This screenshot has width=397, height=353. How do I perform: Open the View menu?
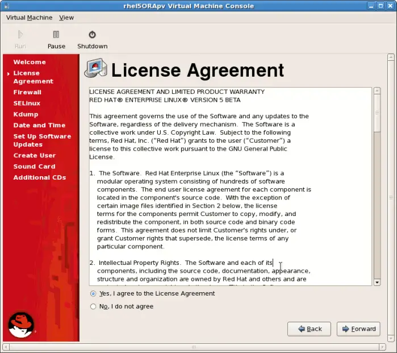coord(66,18)
